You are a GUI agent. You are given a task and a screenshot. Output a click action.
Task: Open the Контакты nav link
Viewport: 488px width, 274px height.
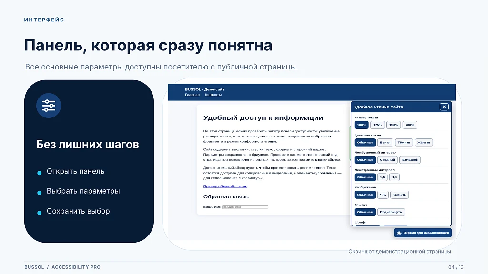point(213,95)
